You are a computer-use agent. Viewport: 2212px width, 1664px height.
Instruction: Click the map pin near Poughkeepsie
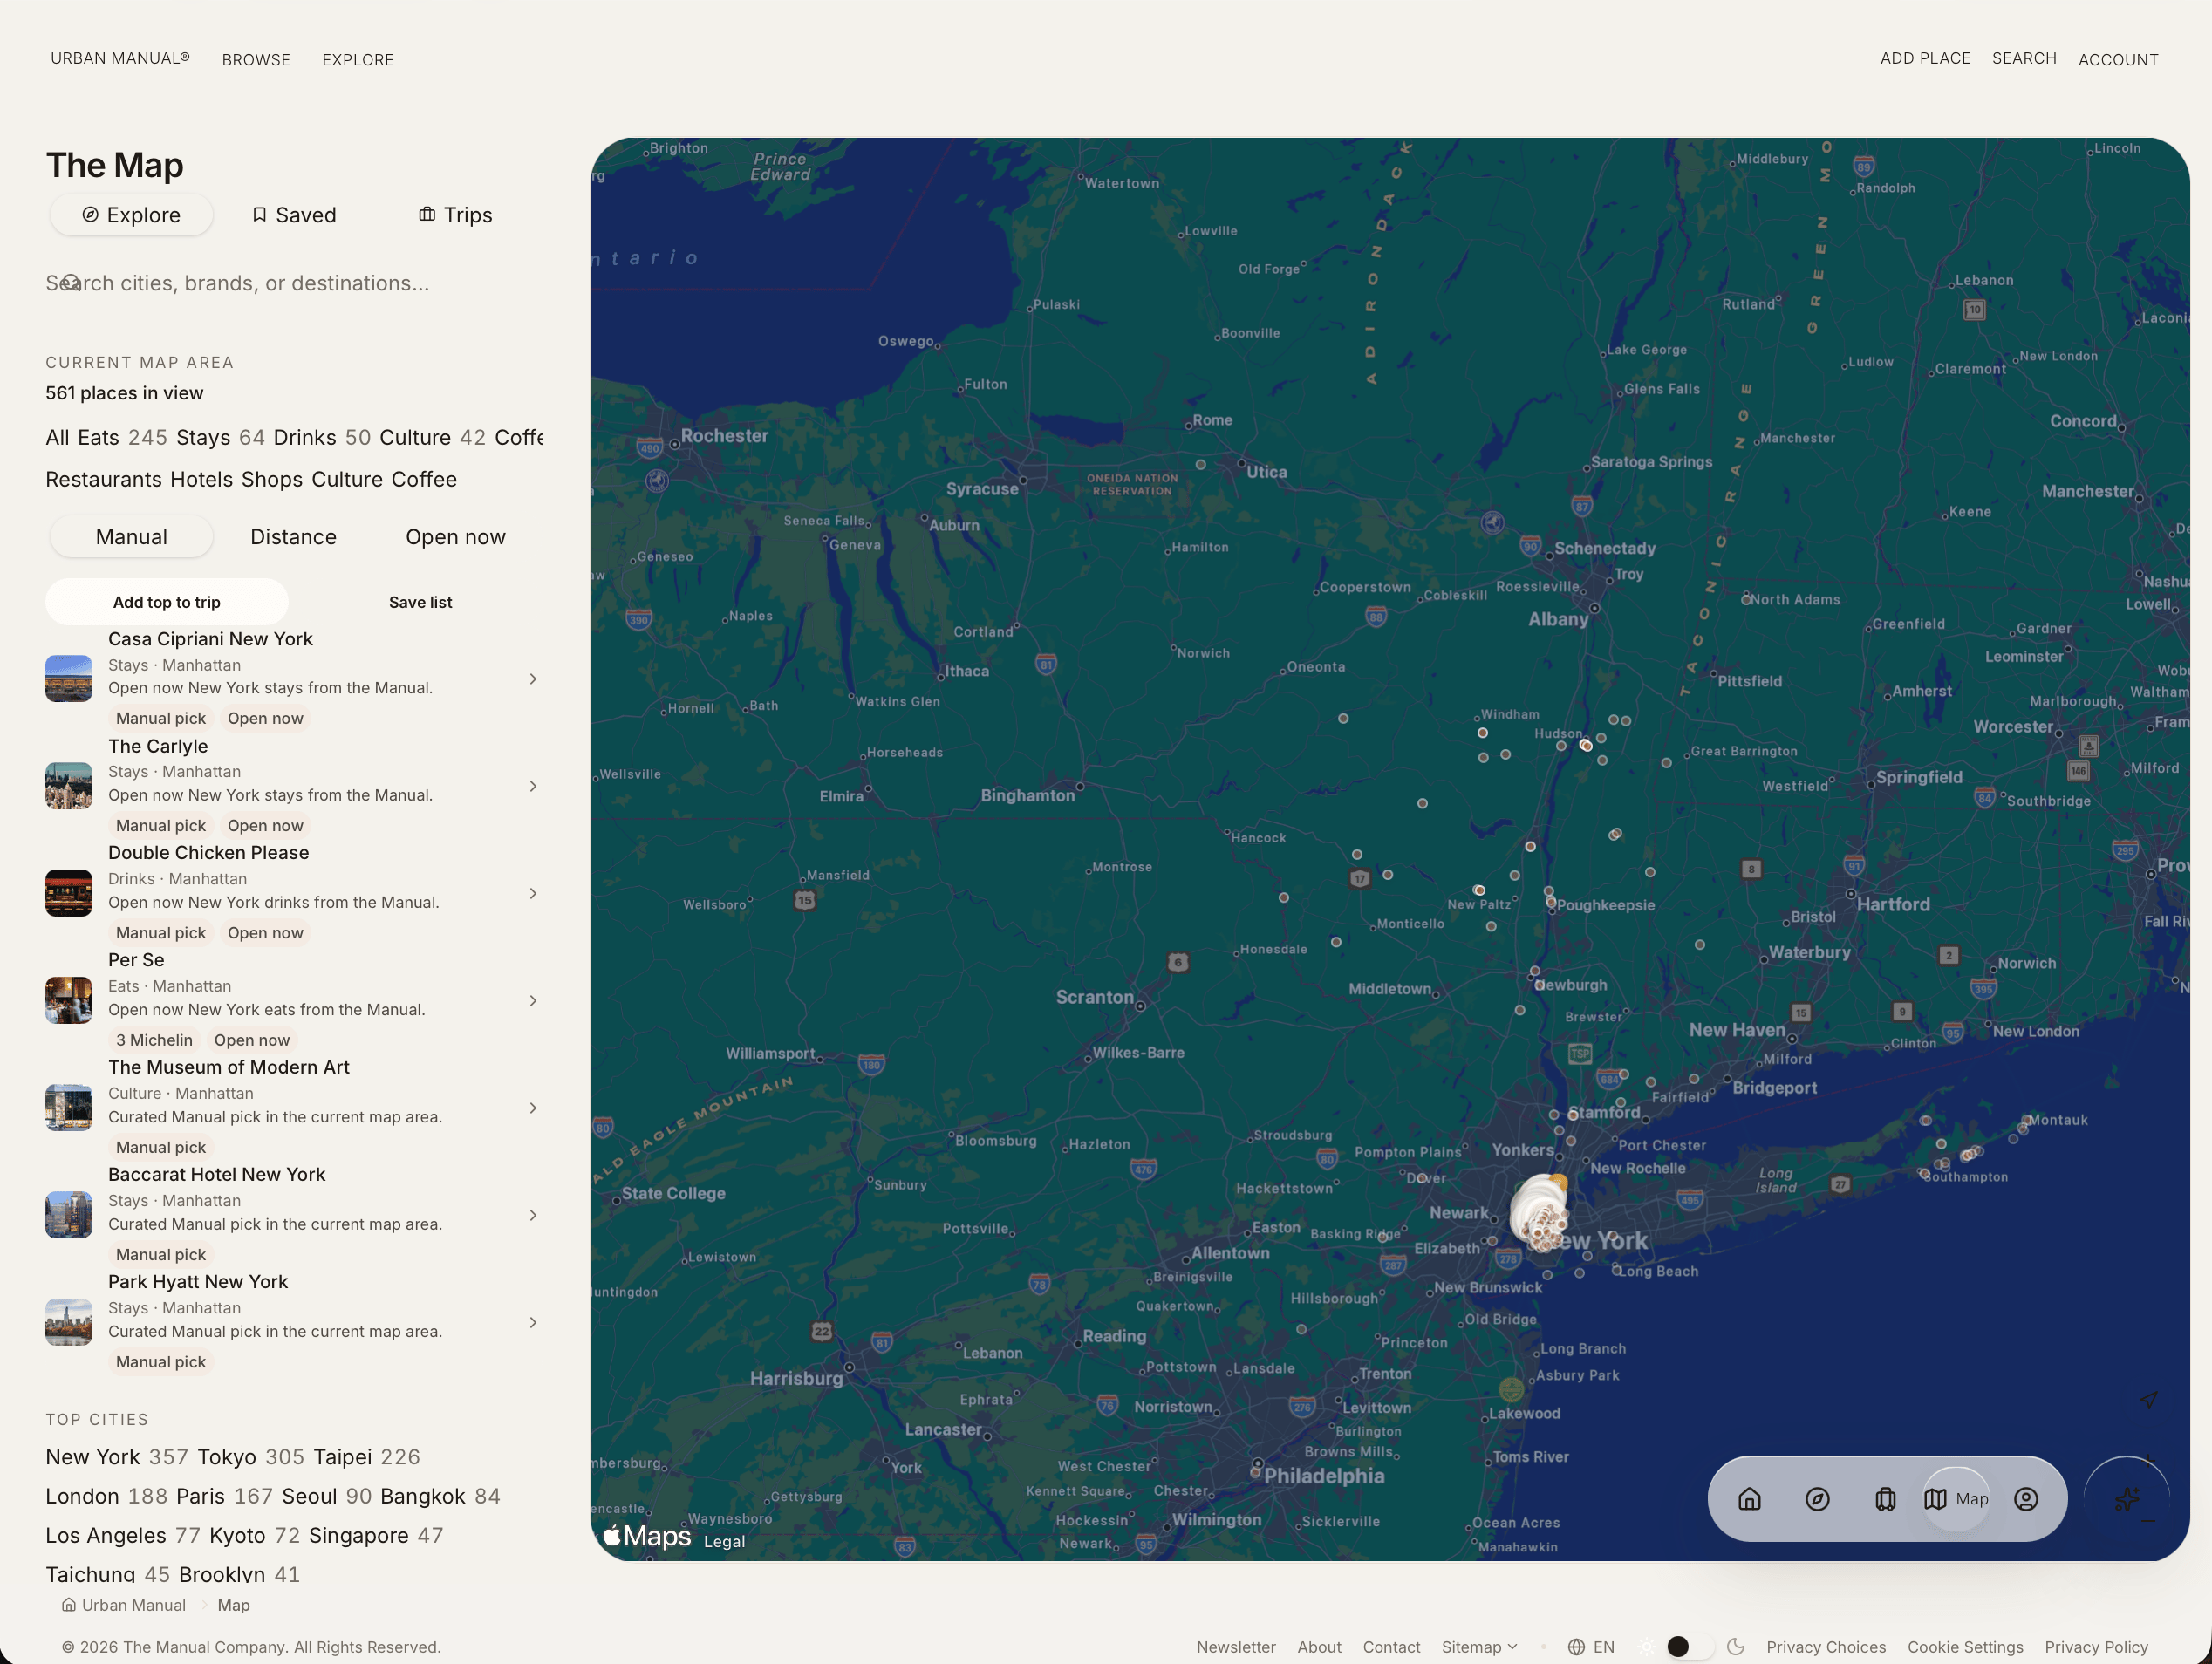[1551, 903]
